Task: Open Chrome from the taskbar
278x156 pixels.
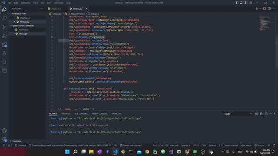Action: 147,152
